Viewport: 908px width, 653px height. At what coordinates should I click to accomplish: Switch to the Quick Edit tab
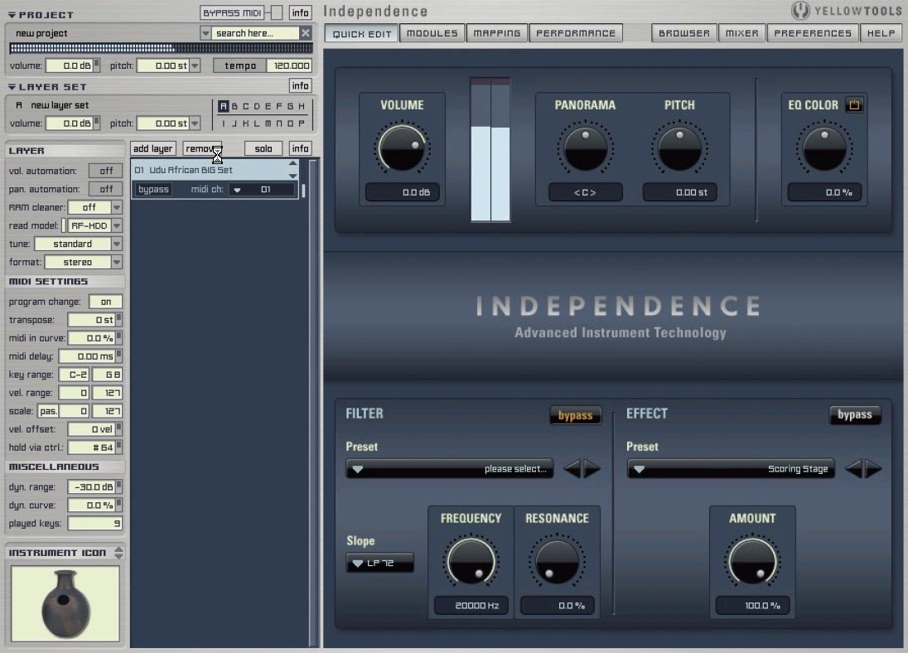362,34
